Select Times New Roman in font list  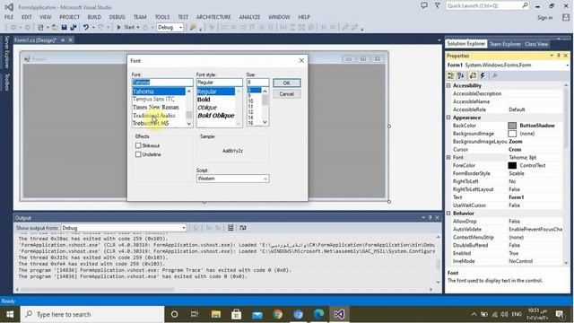pyautogui.click(x=155, y=108)
